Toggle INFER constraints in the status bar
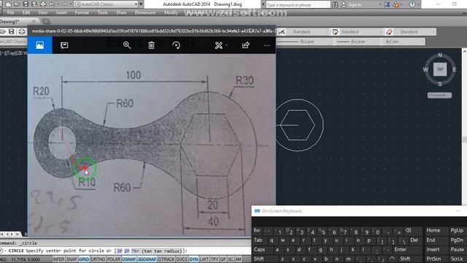 58,259
